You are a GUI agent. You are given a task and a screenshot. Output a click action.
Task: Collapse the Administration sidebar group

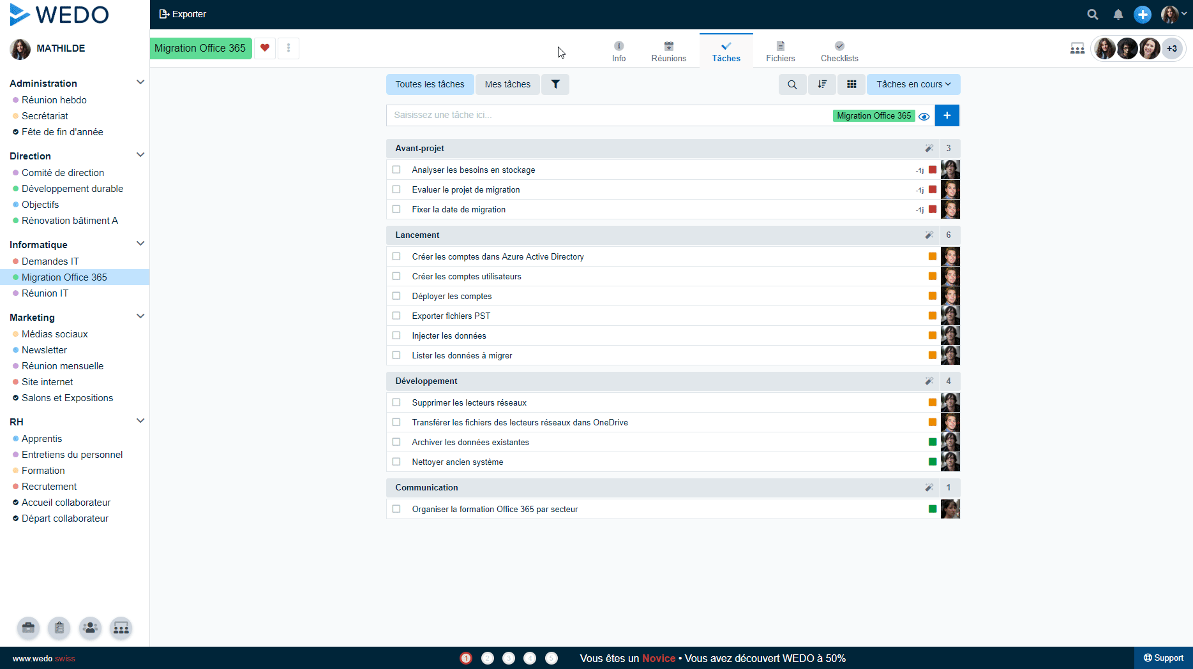(x=140, y=82)
